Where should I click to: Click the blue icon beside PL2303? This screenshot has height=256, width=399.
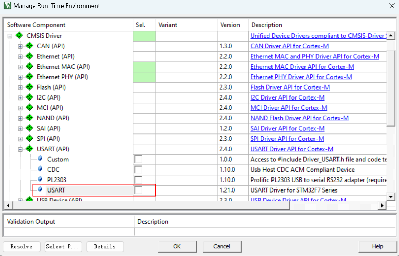tap(40, 179)
